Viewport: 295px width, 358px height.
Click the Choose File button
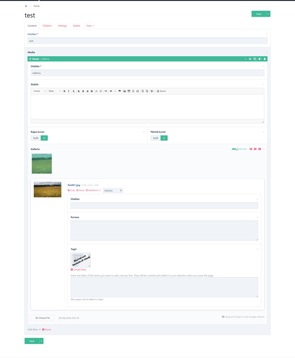coord(42,317)
